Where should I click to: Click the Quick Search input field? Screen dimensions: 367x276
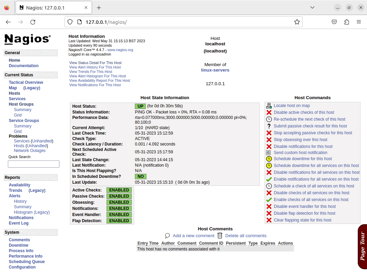33,164
